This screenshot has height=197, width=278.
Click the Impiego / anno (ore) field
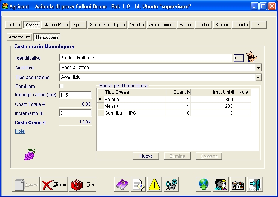(75, 95)
